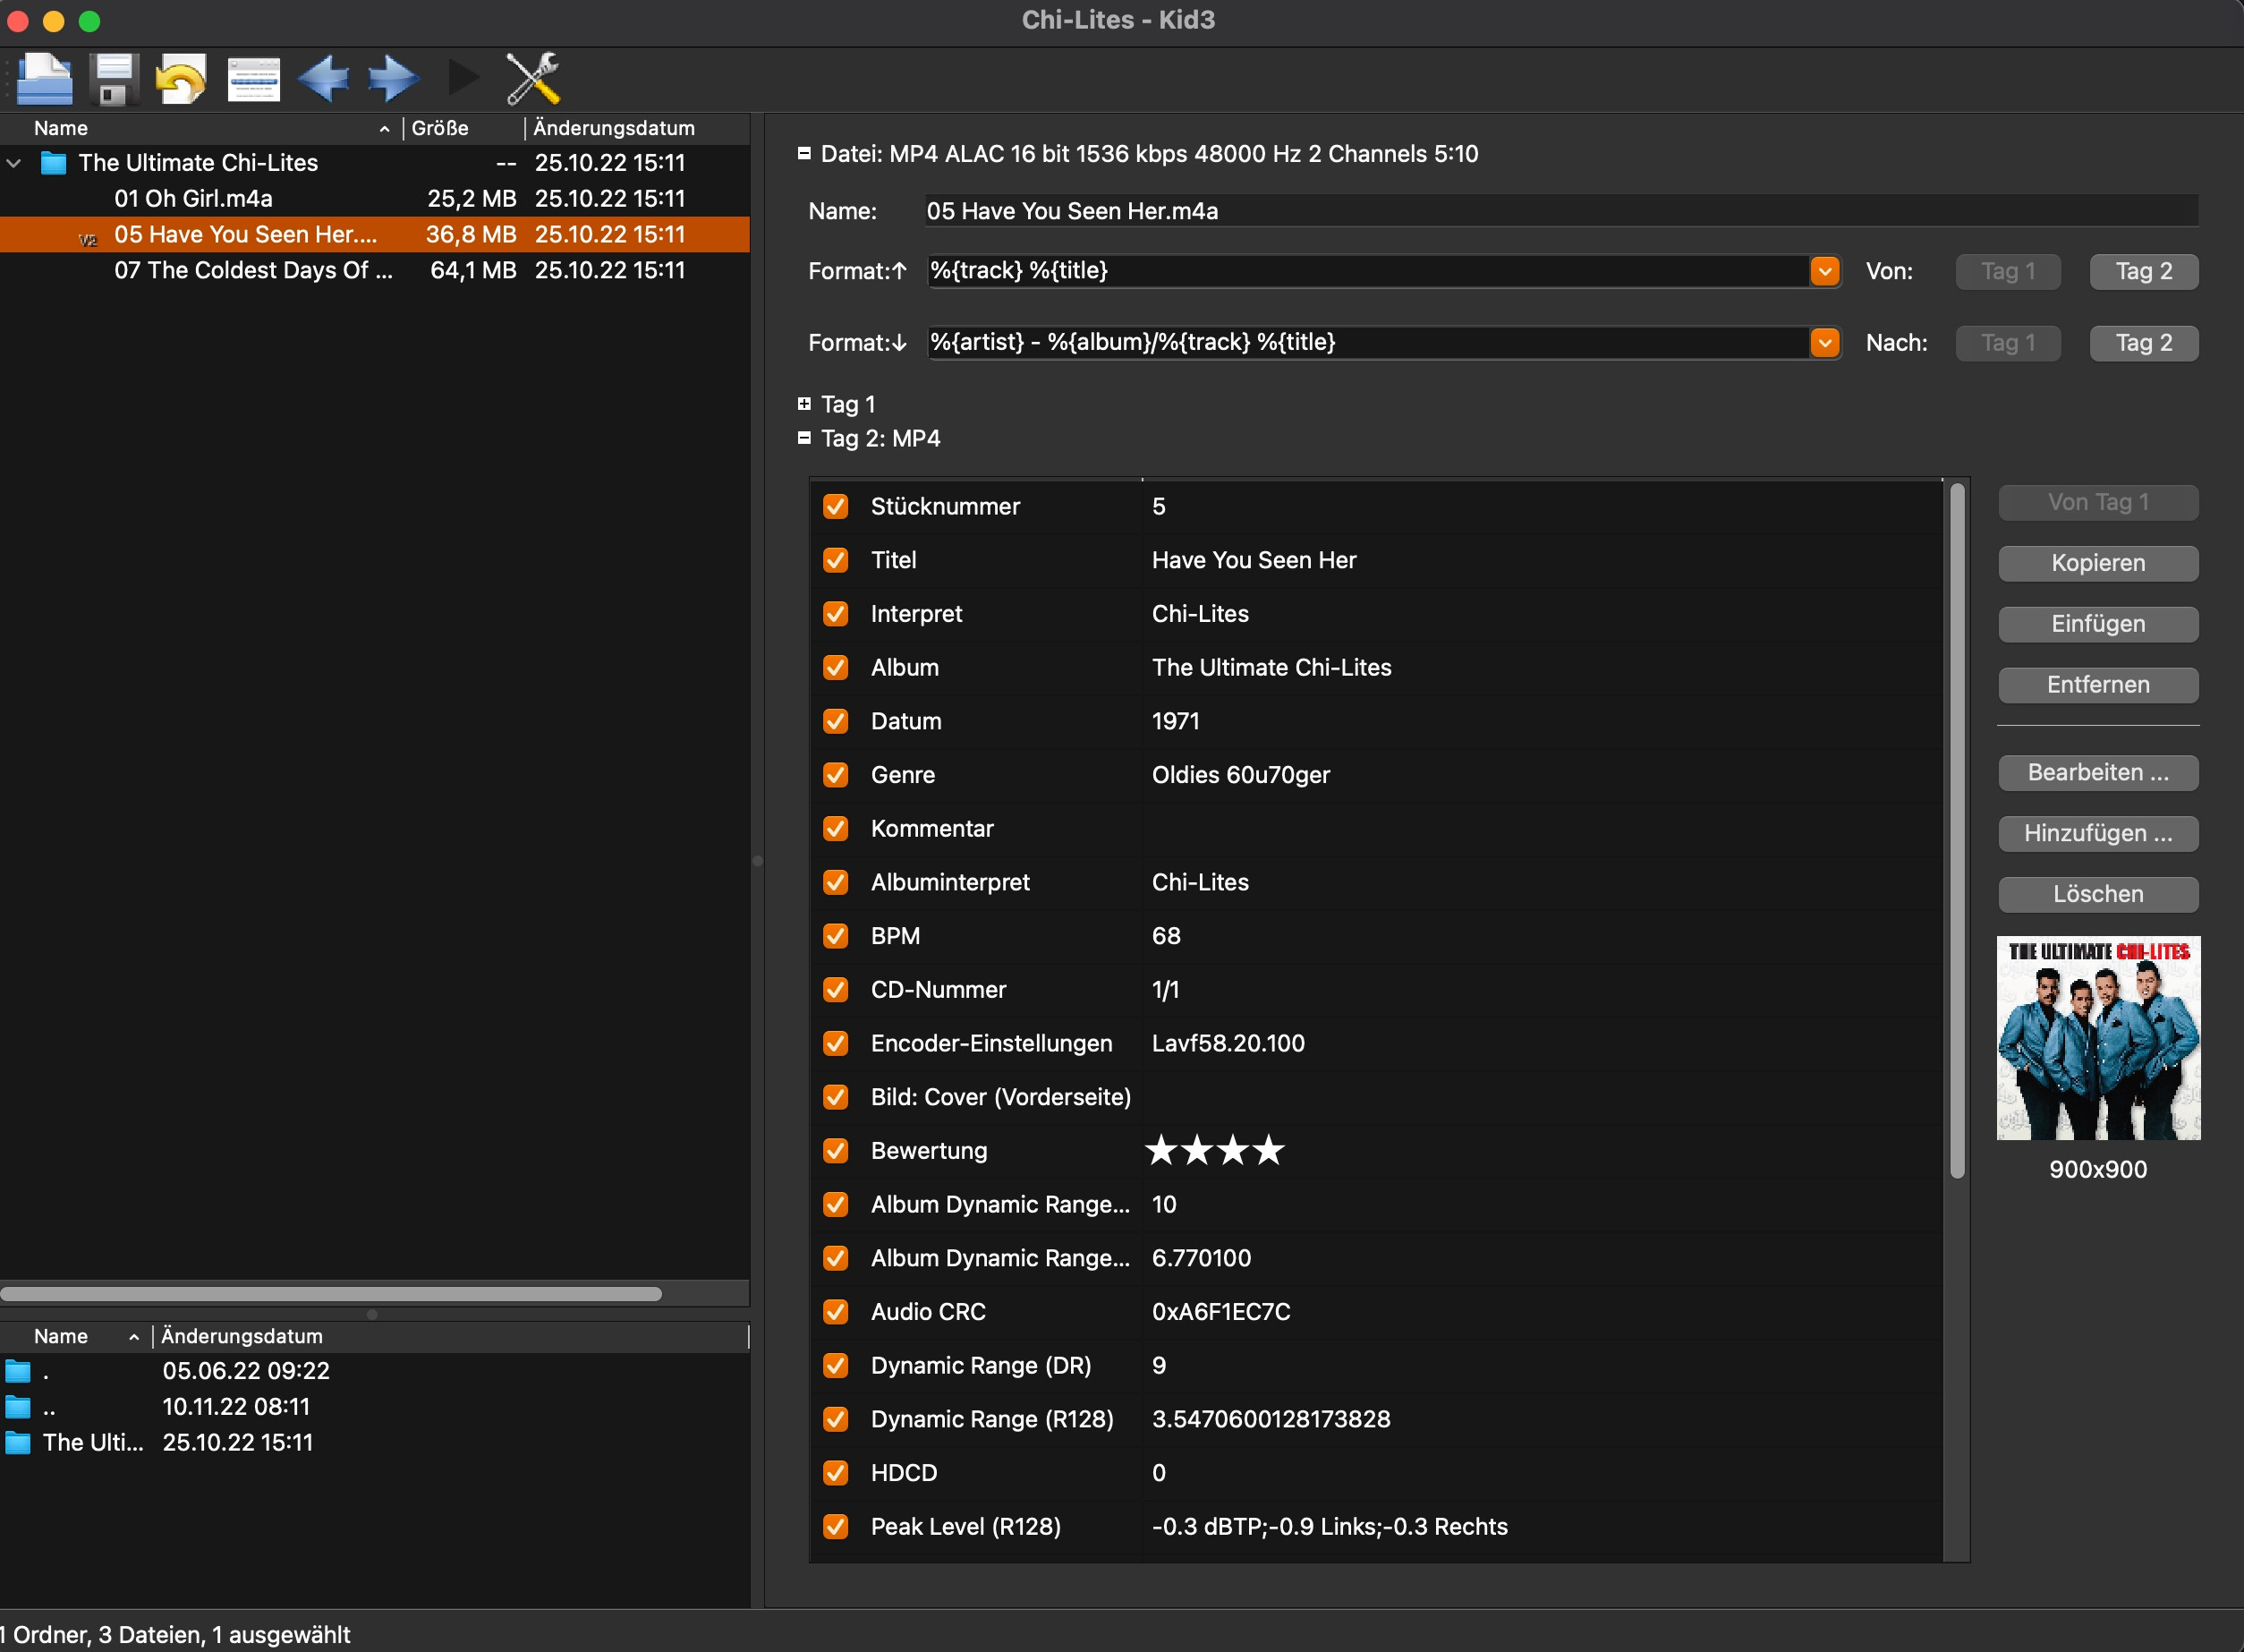This screenshot has height=1652, width=2244.
Task: Click the Hinzufügen ... button
Action: [2097, 833]
